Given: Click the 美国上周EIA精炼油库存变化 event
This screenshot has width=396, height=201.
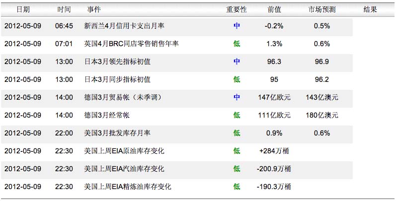Looking at the screenshot, I should 128,187.
